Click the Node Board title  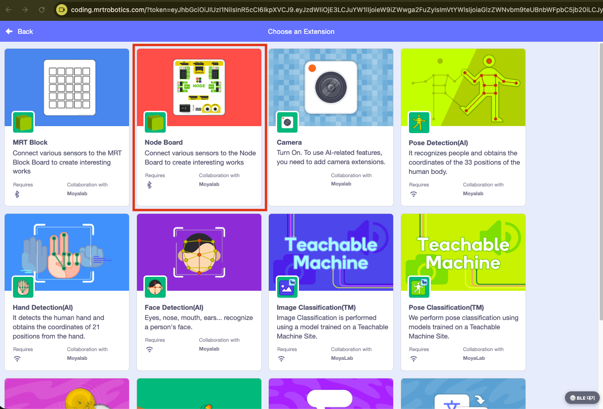tap(164, 142)
